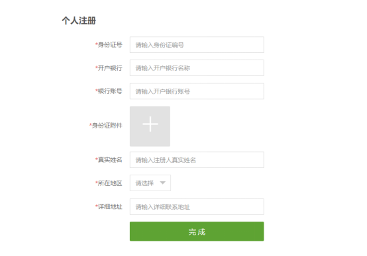Click the 真实姓名 field label
Screen dimensions: 367x256
tap(110, 159)
